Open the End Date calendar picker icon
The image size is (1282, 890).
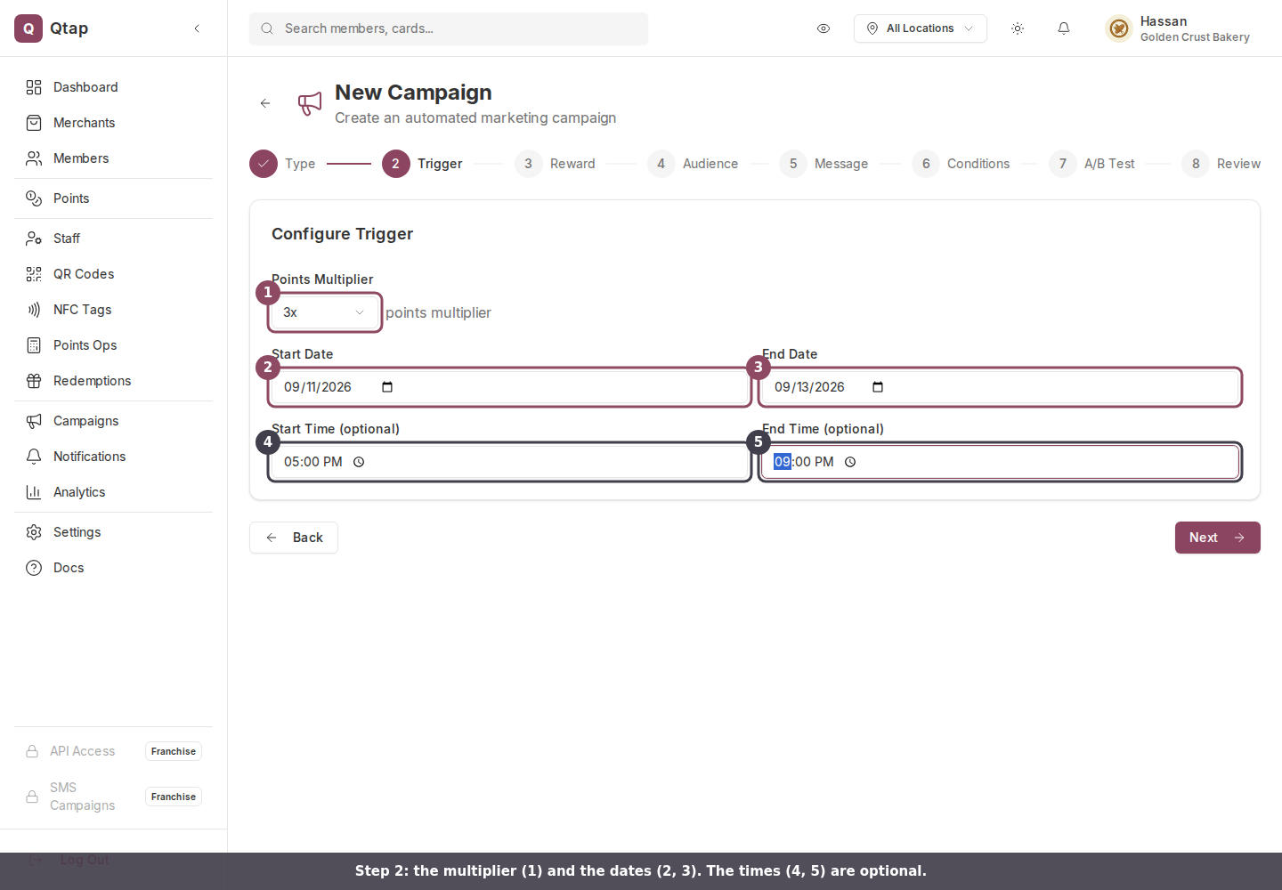click(878, 387)
